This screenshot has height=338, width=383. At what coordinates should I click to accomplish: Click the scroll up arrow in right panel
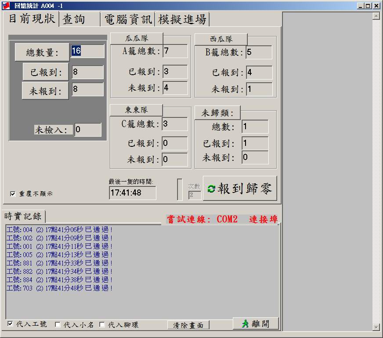pyautogui.click(x=376, y=16)
